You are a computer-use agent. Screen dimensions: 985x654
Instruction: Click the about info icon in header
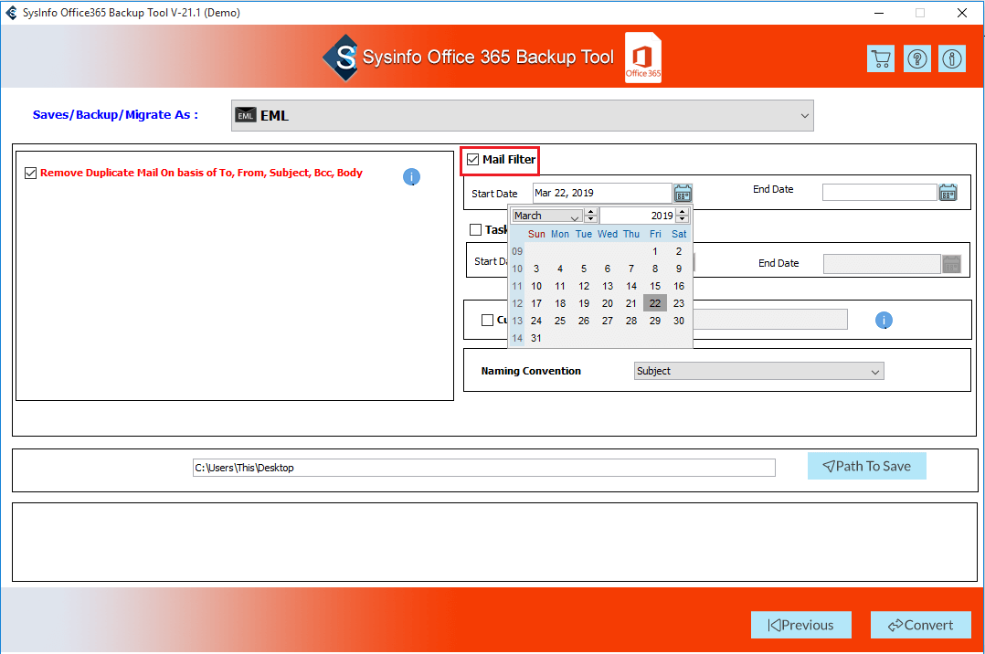952,59
